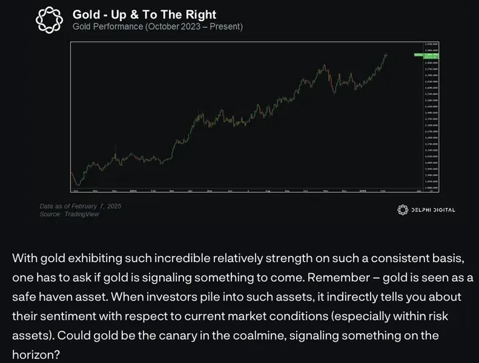This screenshot has width=479, height=363.
Task: Click the small Delphi logo icon below the chart
Action: [402, 210]
